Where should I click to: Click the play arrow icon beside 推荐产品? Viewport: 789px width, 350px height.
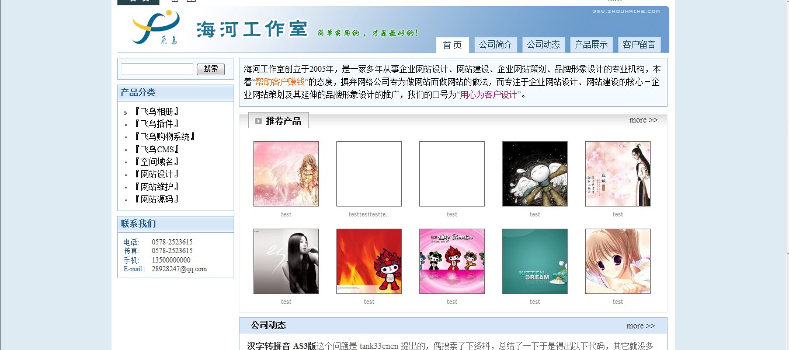click(258, 121)
